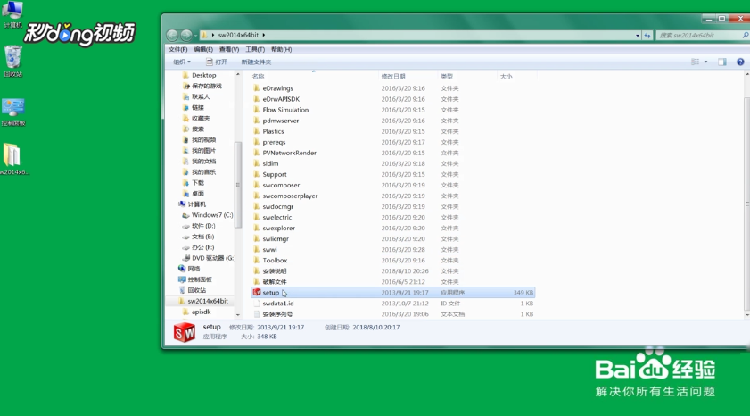Click the Flow Simulation folder icon
750x416 pixels.
point(257,110)
